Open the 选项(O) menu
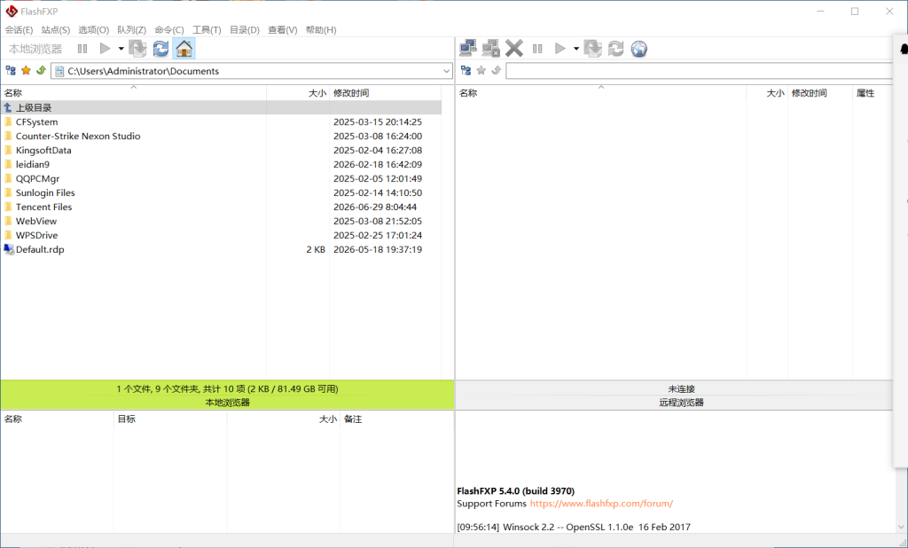908x548 pixels. pos(94,30)
